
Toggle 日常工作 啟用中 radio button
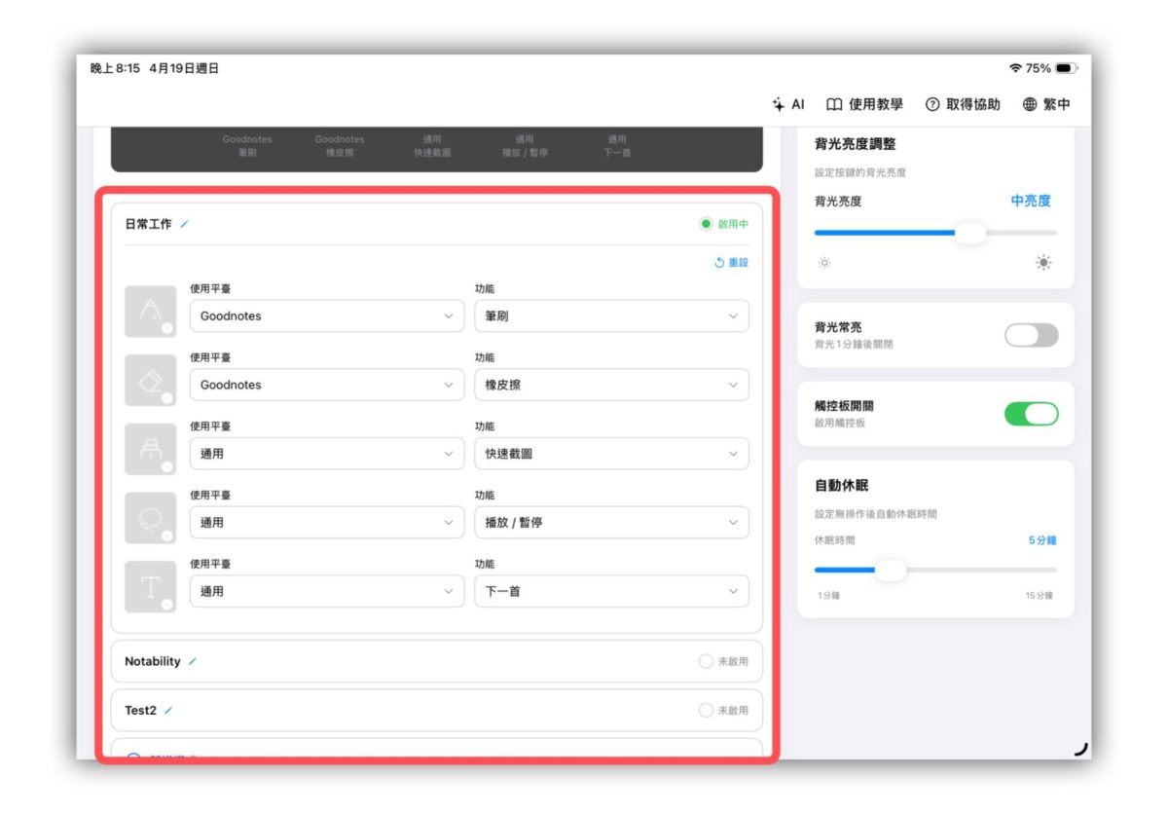(706, 224)
